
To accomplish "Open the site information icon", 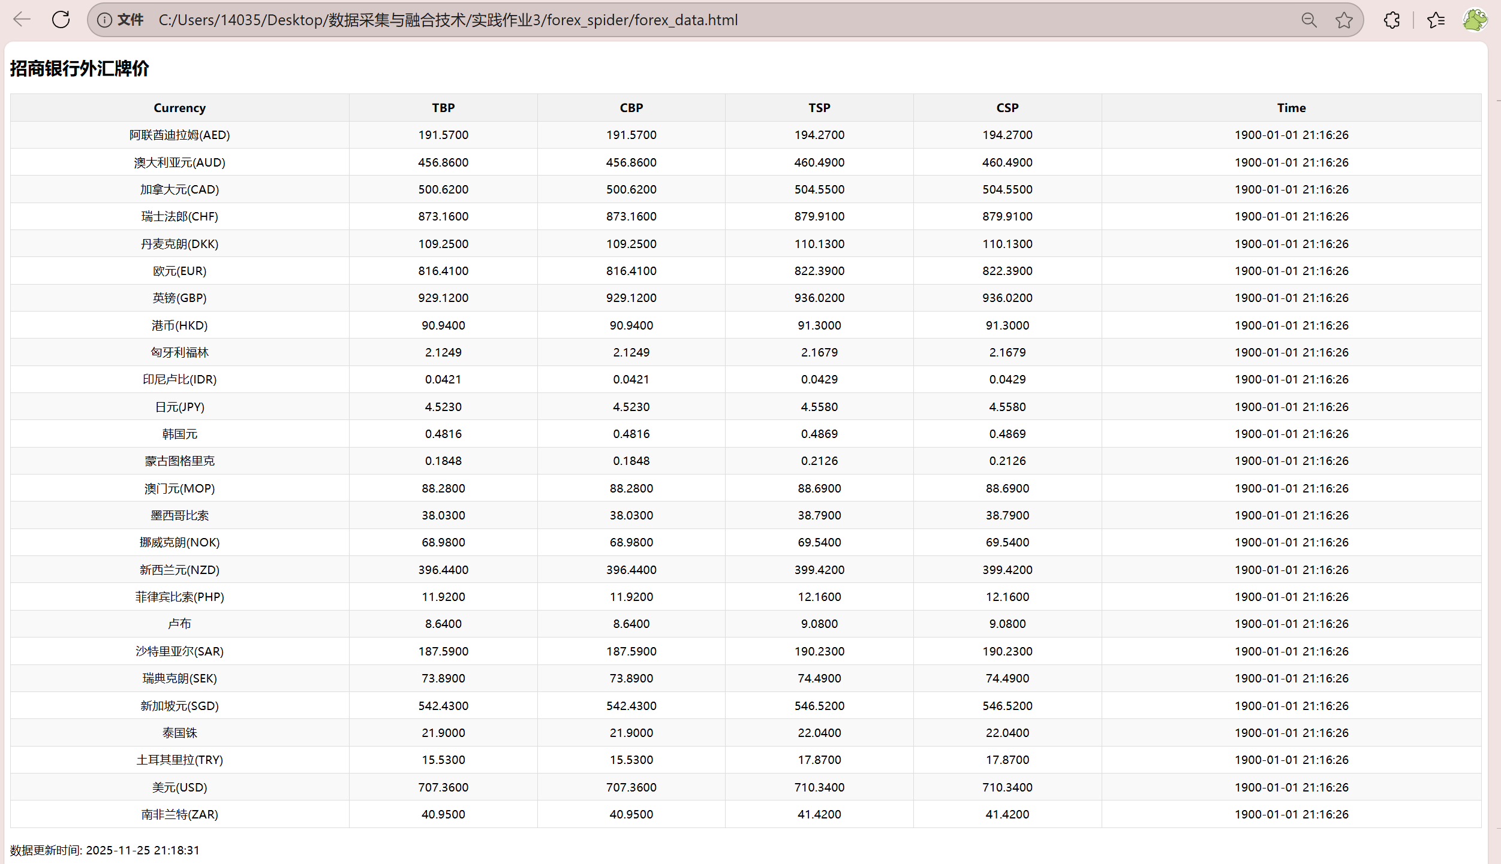I will point(104,20).
